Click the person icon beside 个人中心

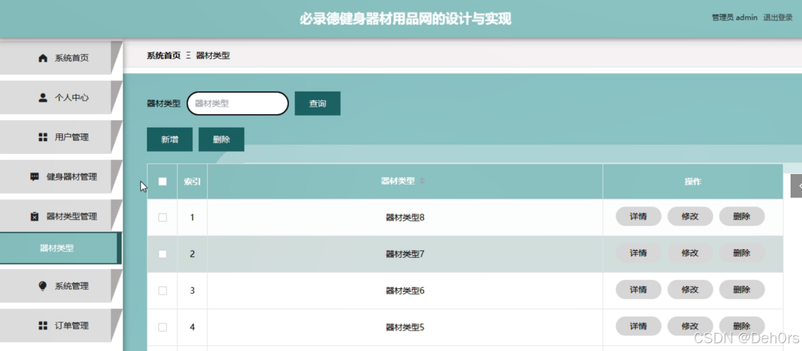click(42, 97)
